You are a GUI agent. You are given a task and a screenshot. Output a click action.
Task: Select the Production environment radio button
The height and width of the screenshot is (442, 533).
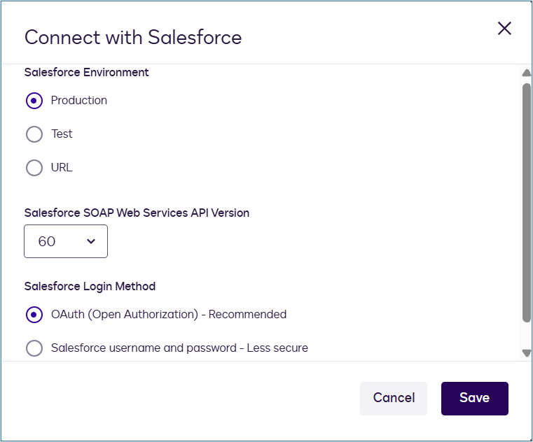tap(34, 101)
